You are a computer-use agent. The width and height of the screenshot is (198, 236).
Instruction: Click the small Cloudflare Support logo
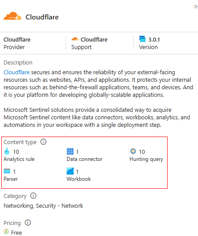(75, 39)
